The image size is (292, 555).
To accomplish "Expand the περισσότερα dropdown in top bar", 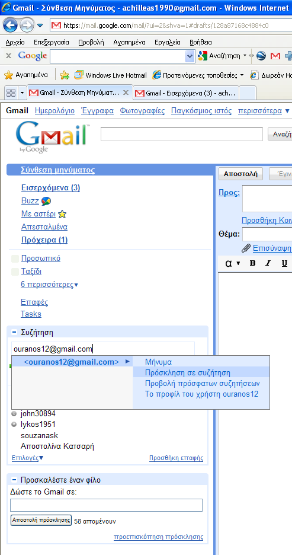I will 264,111.
